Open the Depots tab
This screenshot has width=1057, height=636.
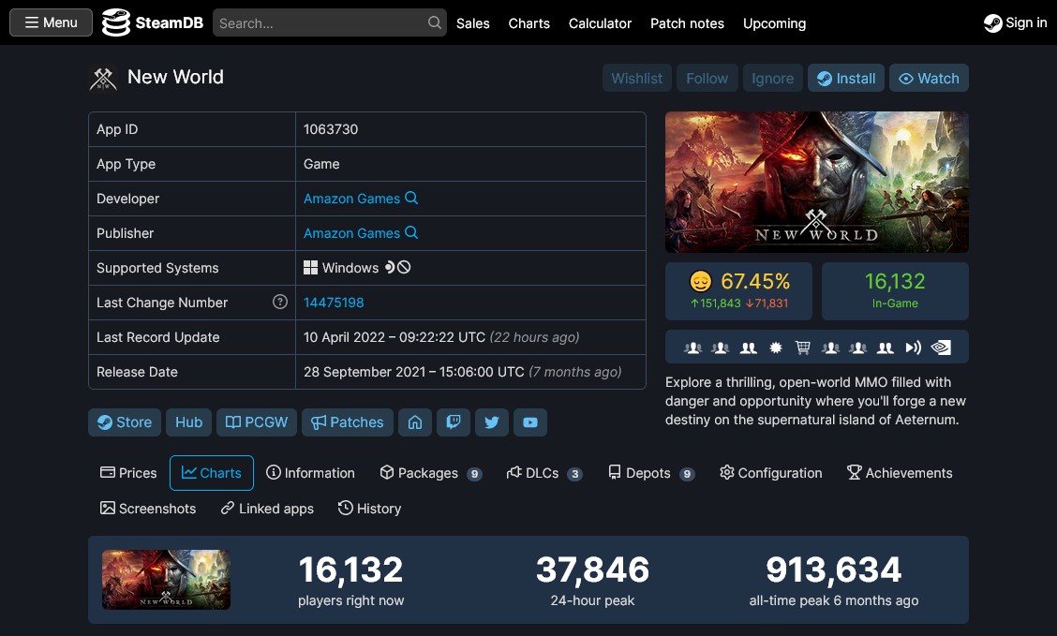(651, 473)
